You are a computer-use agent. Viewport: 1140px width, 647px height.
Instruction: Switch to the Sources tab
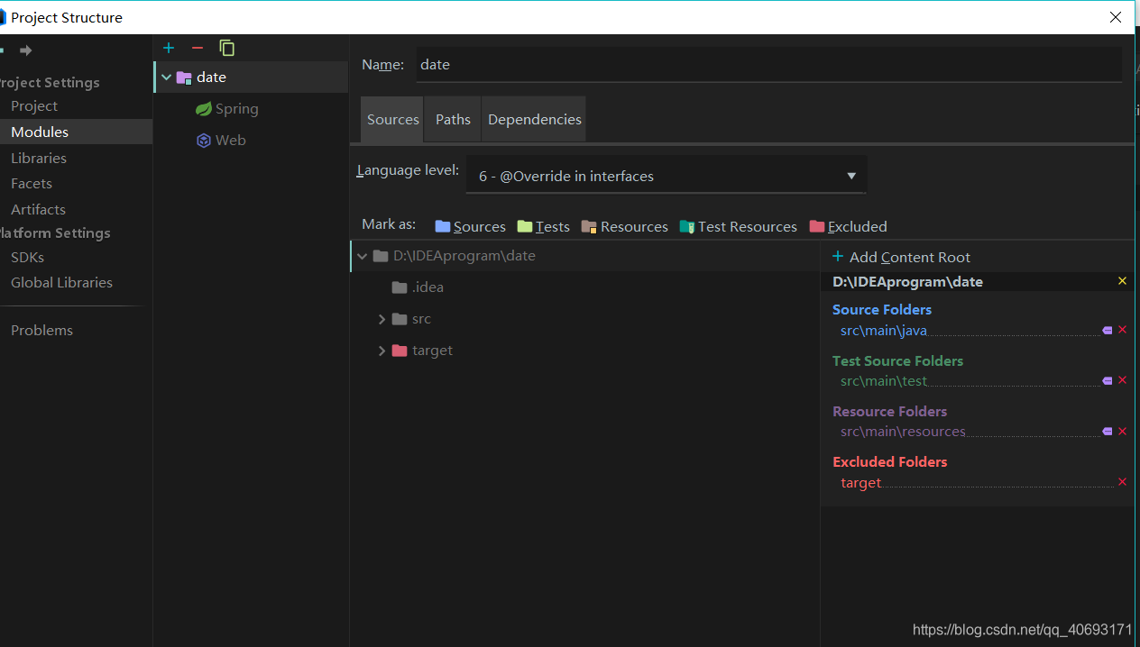coord(392,119)
